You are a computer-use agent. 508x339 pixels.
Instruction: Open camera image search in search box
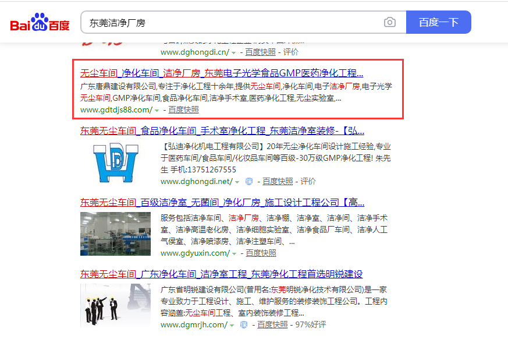[x=389, y=23]
